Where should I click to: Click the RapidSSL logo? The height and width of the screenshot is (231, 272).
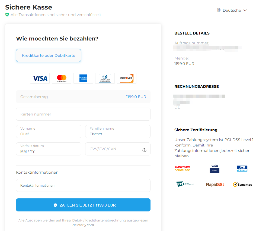[215, 185]
